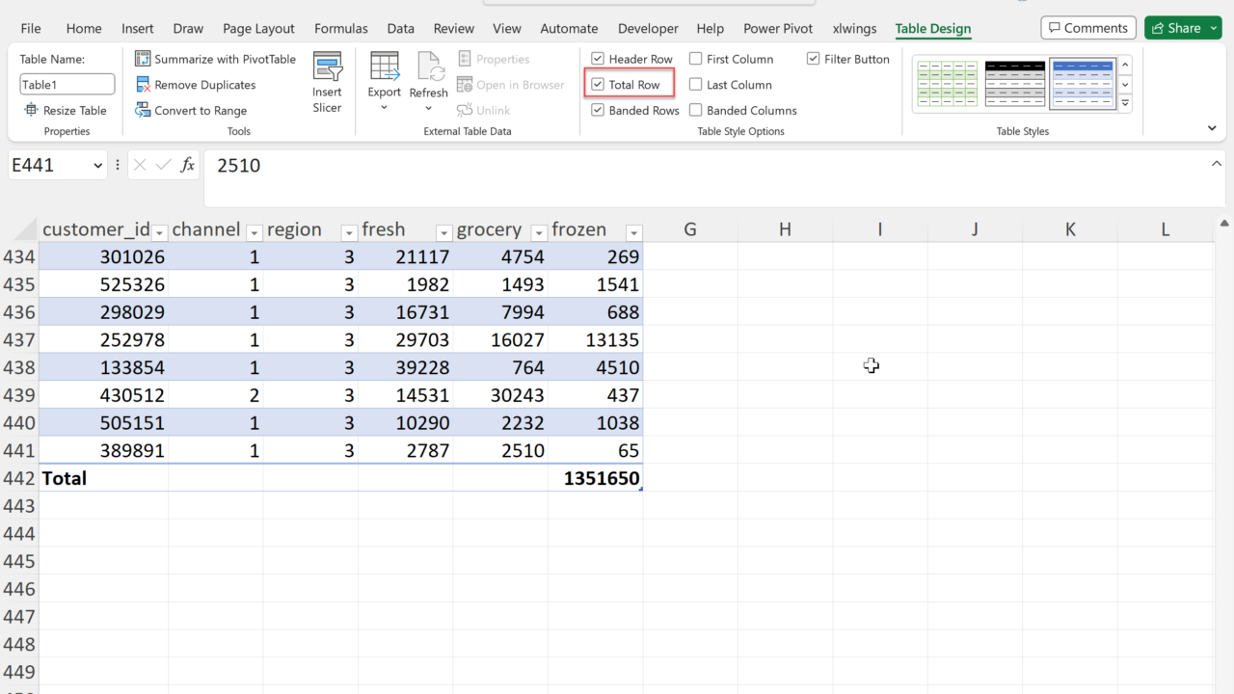
Task: Open the Power Pivot tab
Action: pyautogui.click(x=778, y=28)
